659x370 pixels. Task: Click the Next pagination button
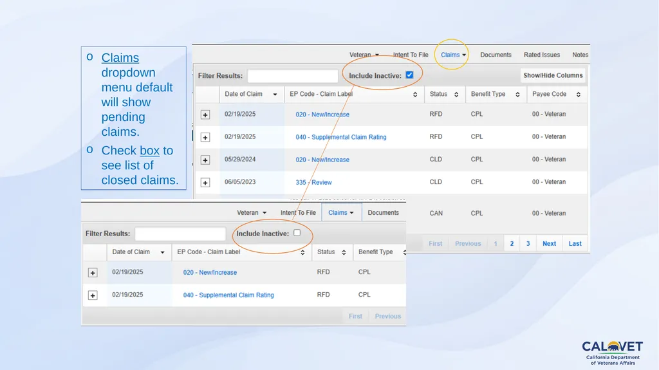549,243
